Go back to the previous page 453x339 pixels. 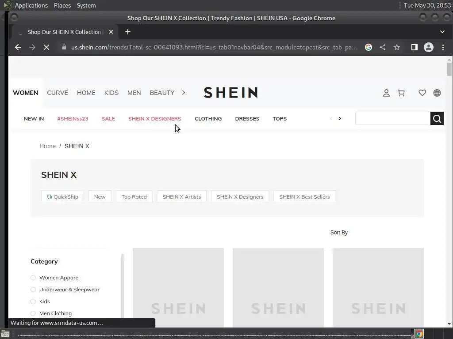point(18,47)
